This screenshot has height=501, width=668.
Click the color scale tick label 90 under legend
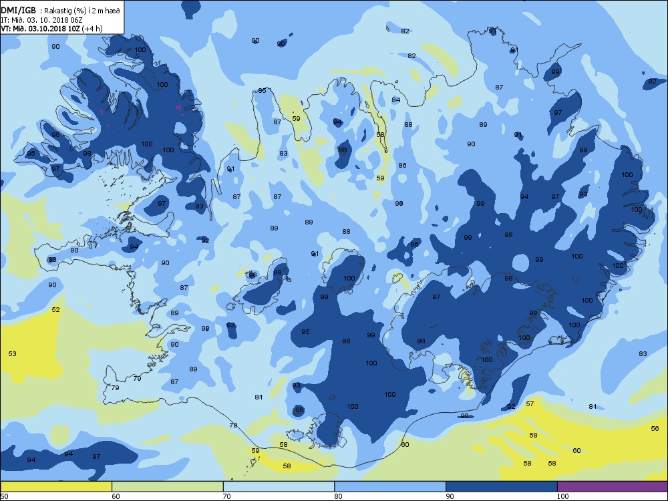point(450,496)
